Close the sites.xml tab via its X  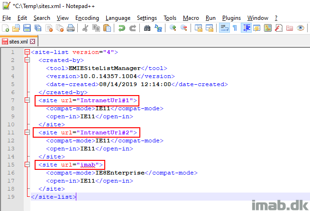pyautogui.click(x=33, y=42)
